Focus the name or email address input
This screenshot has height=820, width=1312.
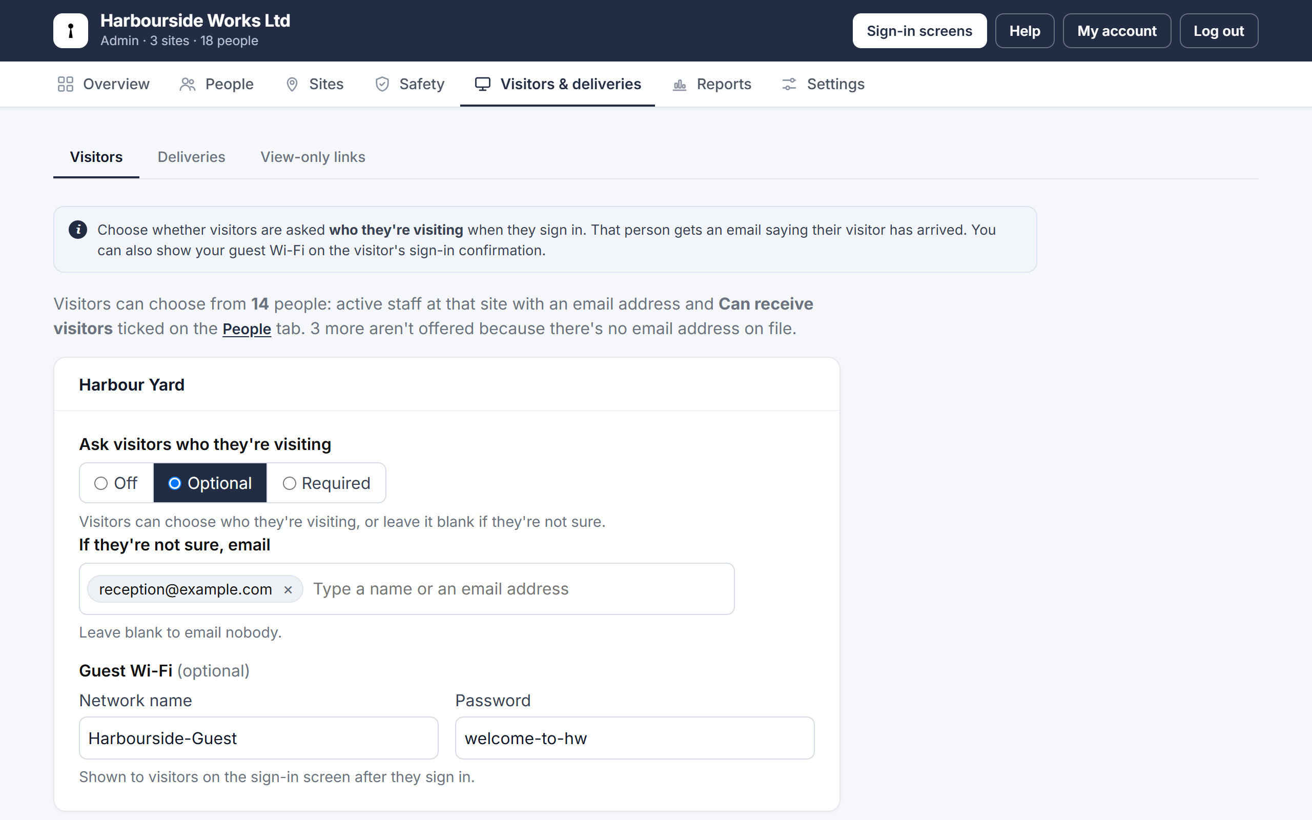pyautogui.click(x=519, y=589)
